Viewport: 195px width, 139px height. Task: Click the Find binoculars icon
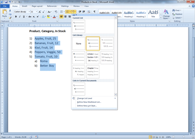point(174,10)
